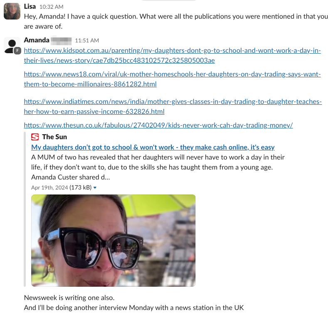This screenshot has height=315, width=331.
Task: Open the 'My daughters don't got to school' headline
Action: click(153, 147)
